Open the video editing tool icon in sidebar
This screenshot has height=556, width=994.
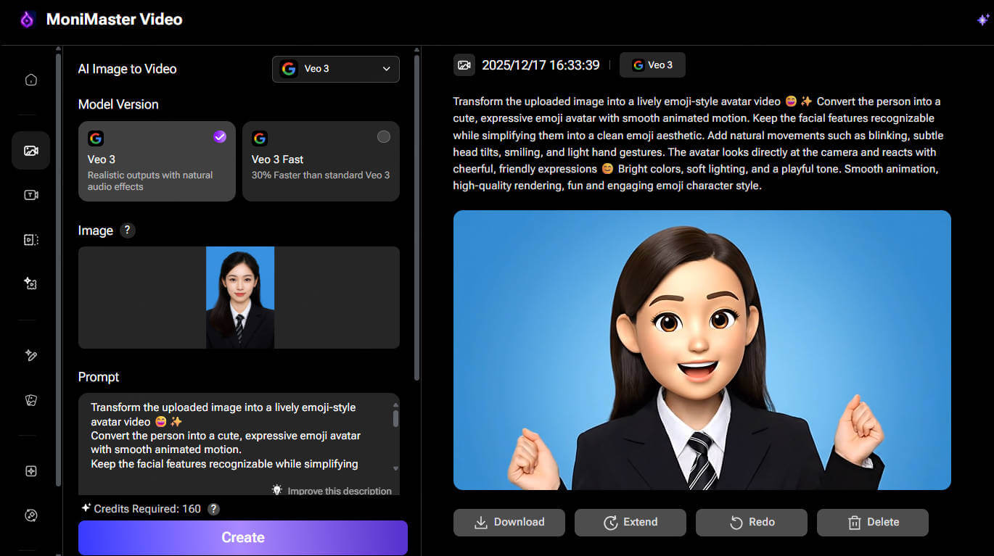coord(30,239)
